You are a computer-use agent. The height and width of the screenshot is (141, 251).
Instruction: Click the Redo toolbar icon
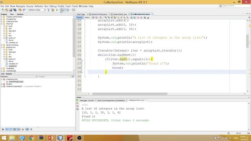[24, 10]
